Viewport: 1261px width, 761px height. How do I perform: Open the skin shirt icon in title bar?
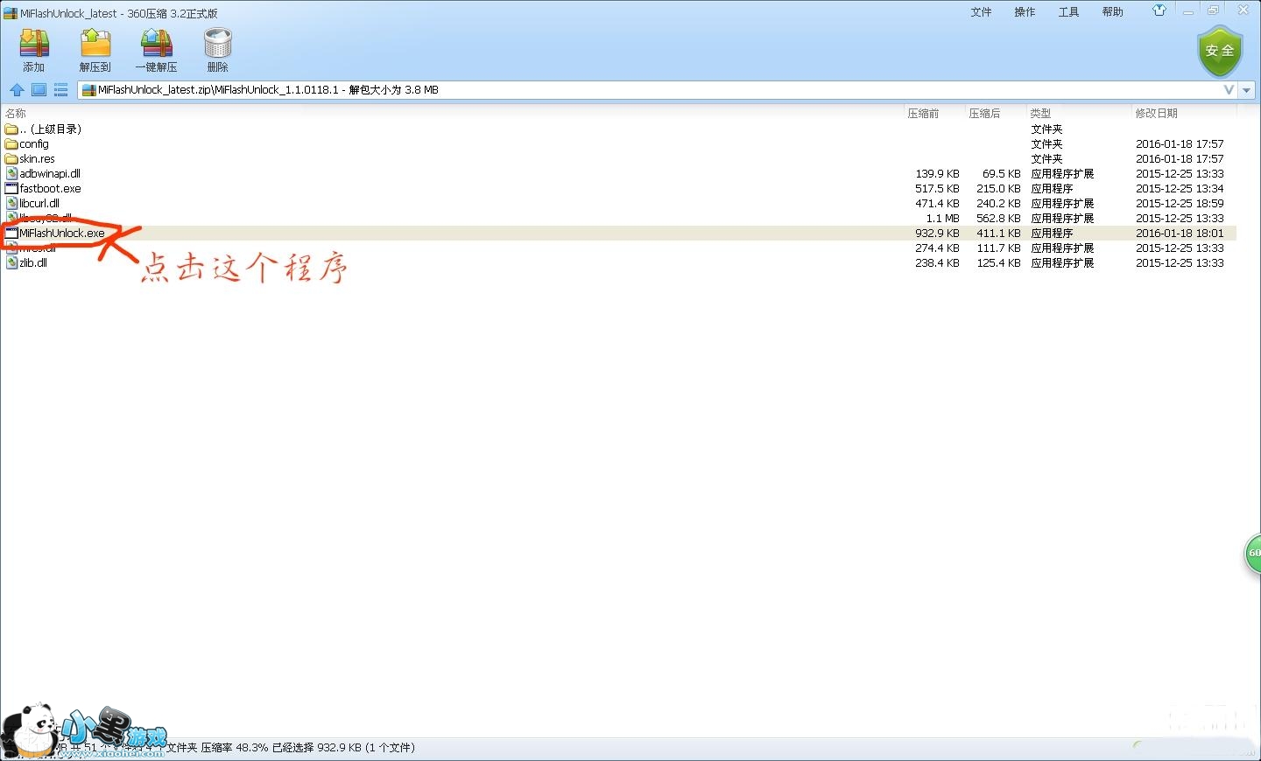[x=1159, y=10]
